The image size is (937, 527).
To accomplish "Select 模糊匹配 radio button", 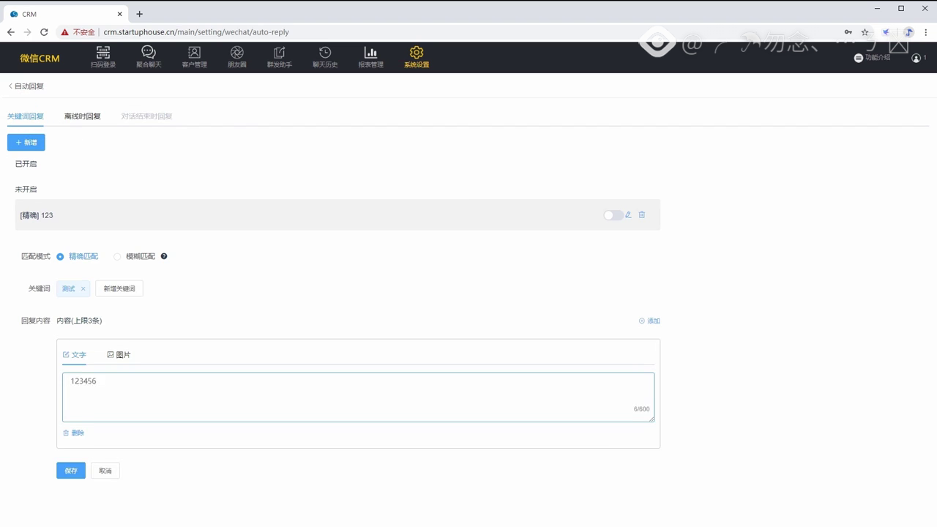I will pos(117,257).
